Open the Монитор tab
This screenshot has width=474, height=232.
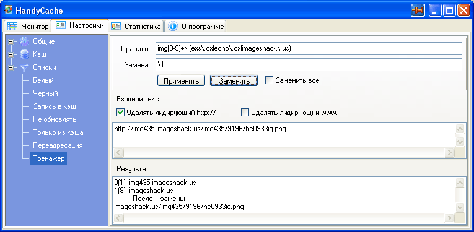click(x=27, y=26)
